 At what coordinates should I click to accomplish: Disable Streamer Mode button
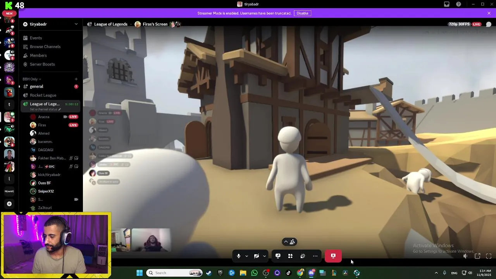click(x=302, y=13)
